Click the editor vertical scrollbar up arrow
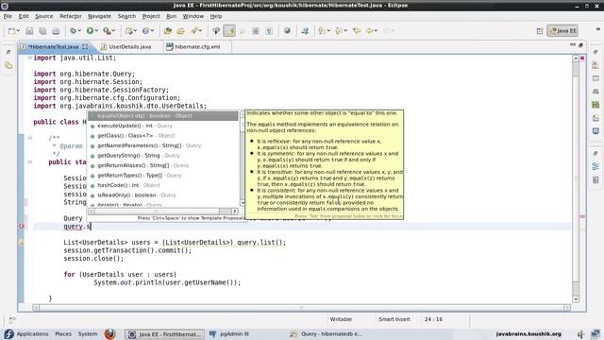604x340 pixels. click(576, 59)
